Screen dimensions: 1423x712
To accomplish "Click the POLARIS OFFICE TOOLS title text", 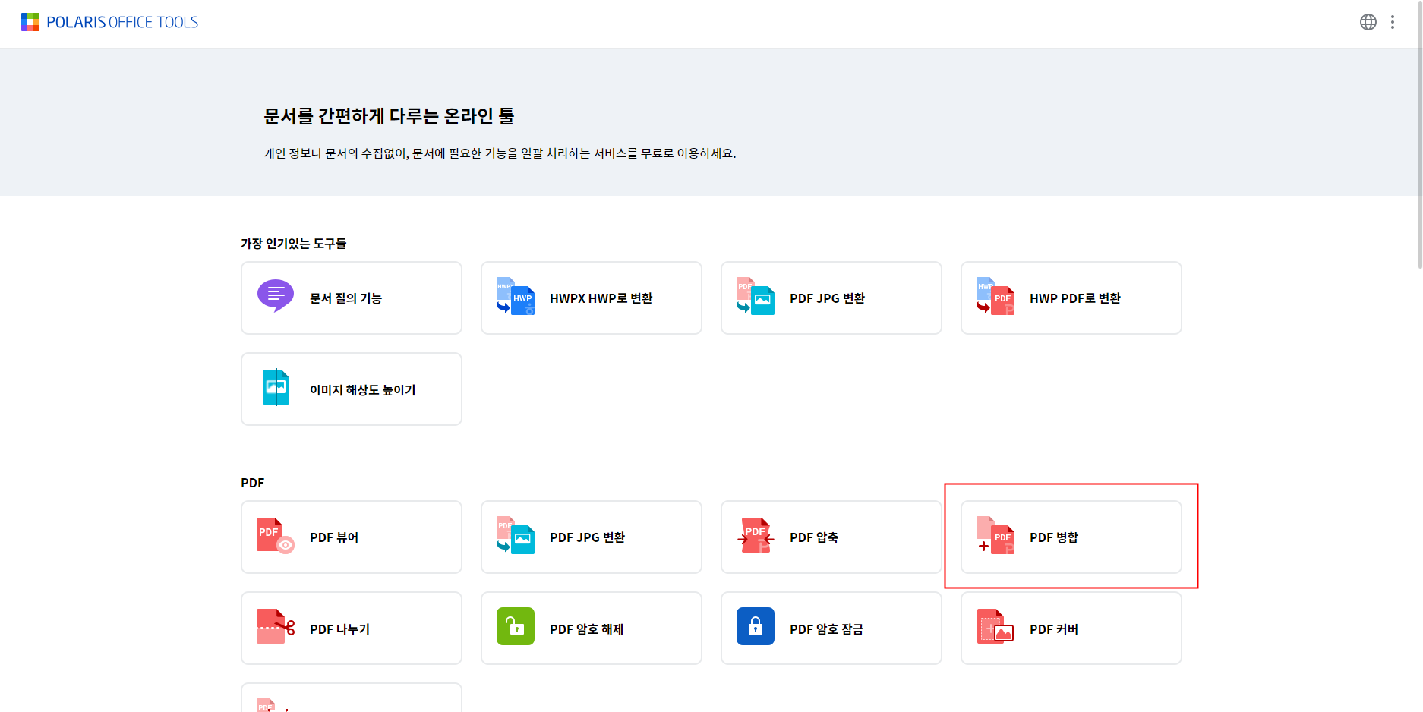I will tap(122, 22).
